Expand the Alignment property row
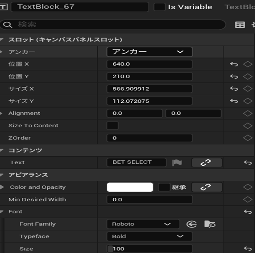The height and width of the screenshot is (253, 255). coord(3,113)
